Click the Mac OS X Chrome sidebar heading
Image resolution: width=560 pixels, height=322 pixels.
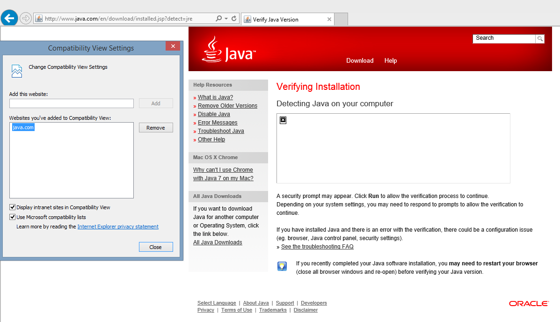(x=215, y=158)
